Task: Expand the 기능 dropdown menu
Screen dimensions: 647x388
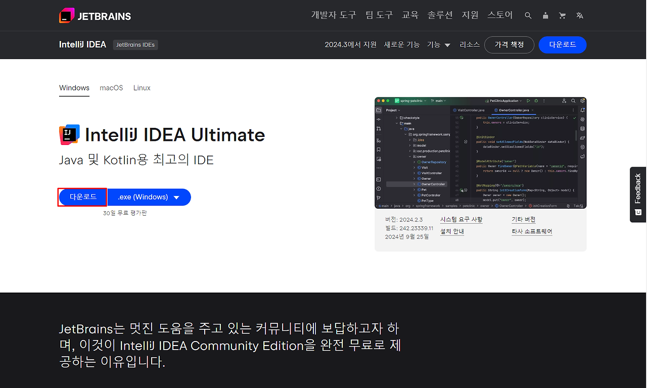Action: (x=439, y=44)
